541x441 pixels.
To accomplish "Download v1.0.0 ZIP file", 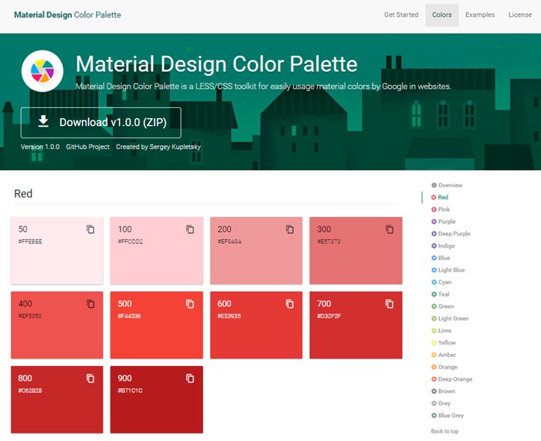I will [100, 122].
